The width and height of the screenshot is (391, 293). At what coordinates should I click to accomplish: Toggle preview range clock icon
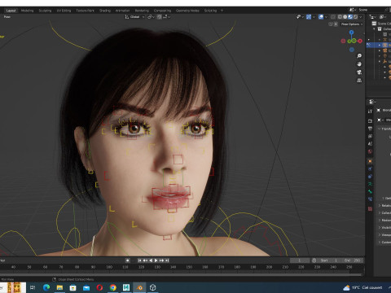click(x=314, y=260)
